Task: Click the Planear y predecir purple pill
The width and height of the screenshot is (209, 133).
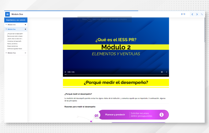Action: click(x=133, y=115)
